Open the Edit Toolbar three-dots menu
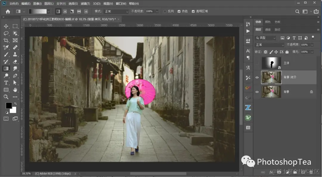This screenshot has width=322, height=177. point(15,97)
